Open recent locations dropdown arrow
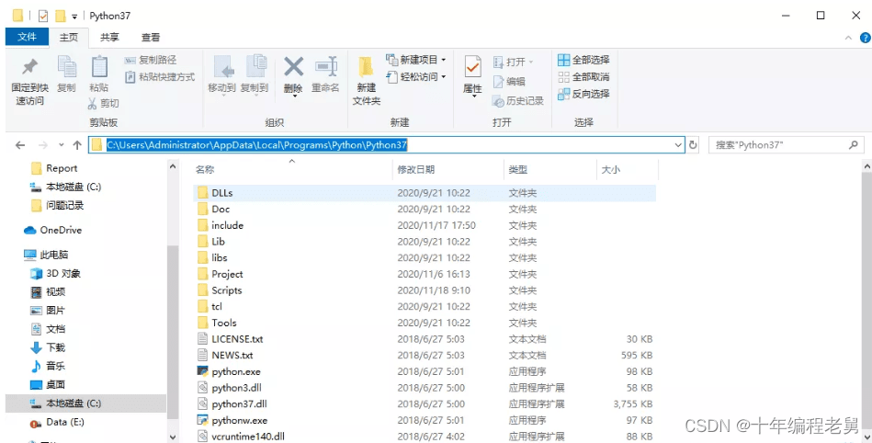The height and width of the screenshot is (443, 872). pyautogui.click(x=62, y=145)
